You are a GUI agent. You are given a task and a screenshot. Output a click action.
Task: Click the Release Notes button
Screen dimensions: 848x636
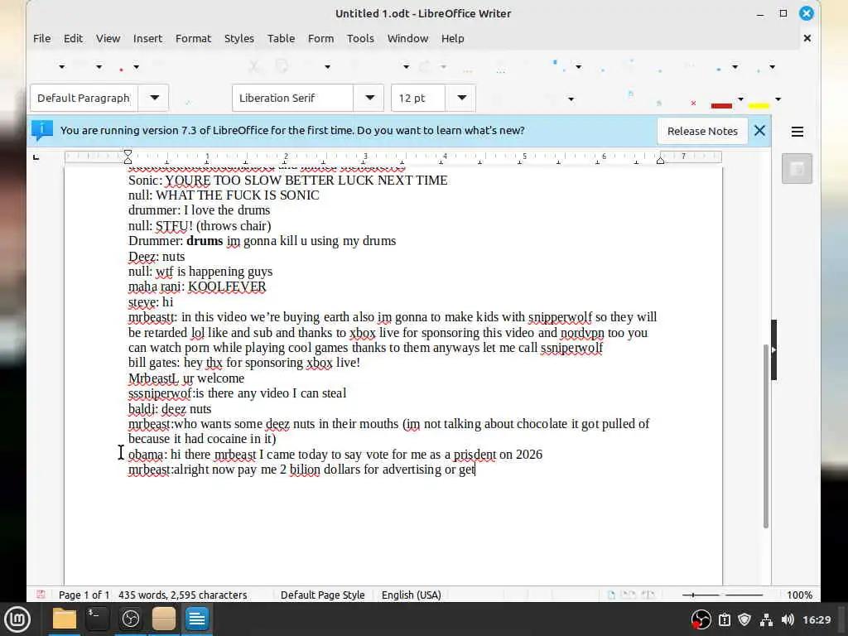[x=702, y=131]
